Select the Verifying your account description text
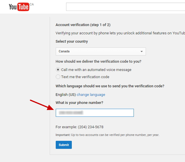This screenshot has width=185, height=162. [120, 33]
